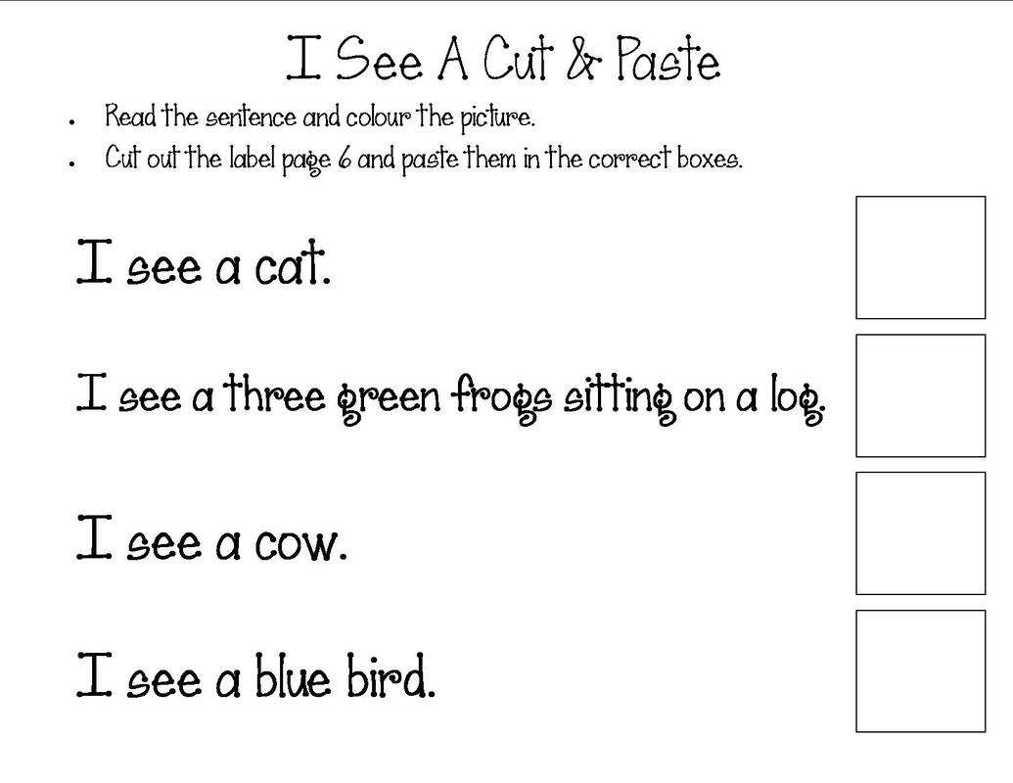Image resolution: width=1013 pixels, height=783 pixels.
Task: Click the "Cut out the label" instruction line
Action: (x=423, y=159)
